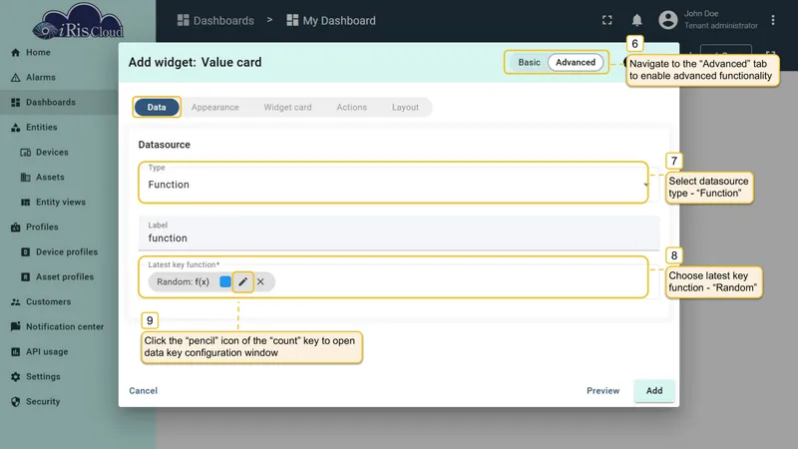Open Alarms in the sidebar
The image size is (798, 449).
[x=33, y=78]
